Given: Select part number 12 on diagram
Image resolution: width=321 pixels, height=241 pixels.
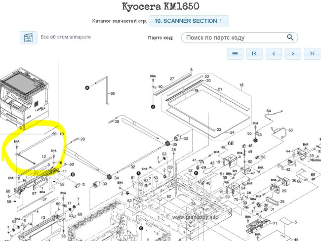Looking at the screenshot, I should (43, 157).
